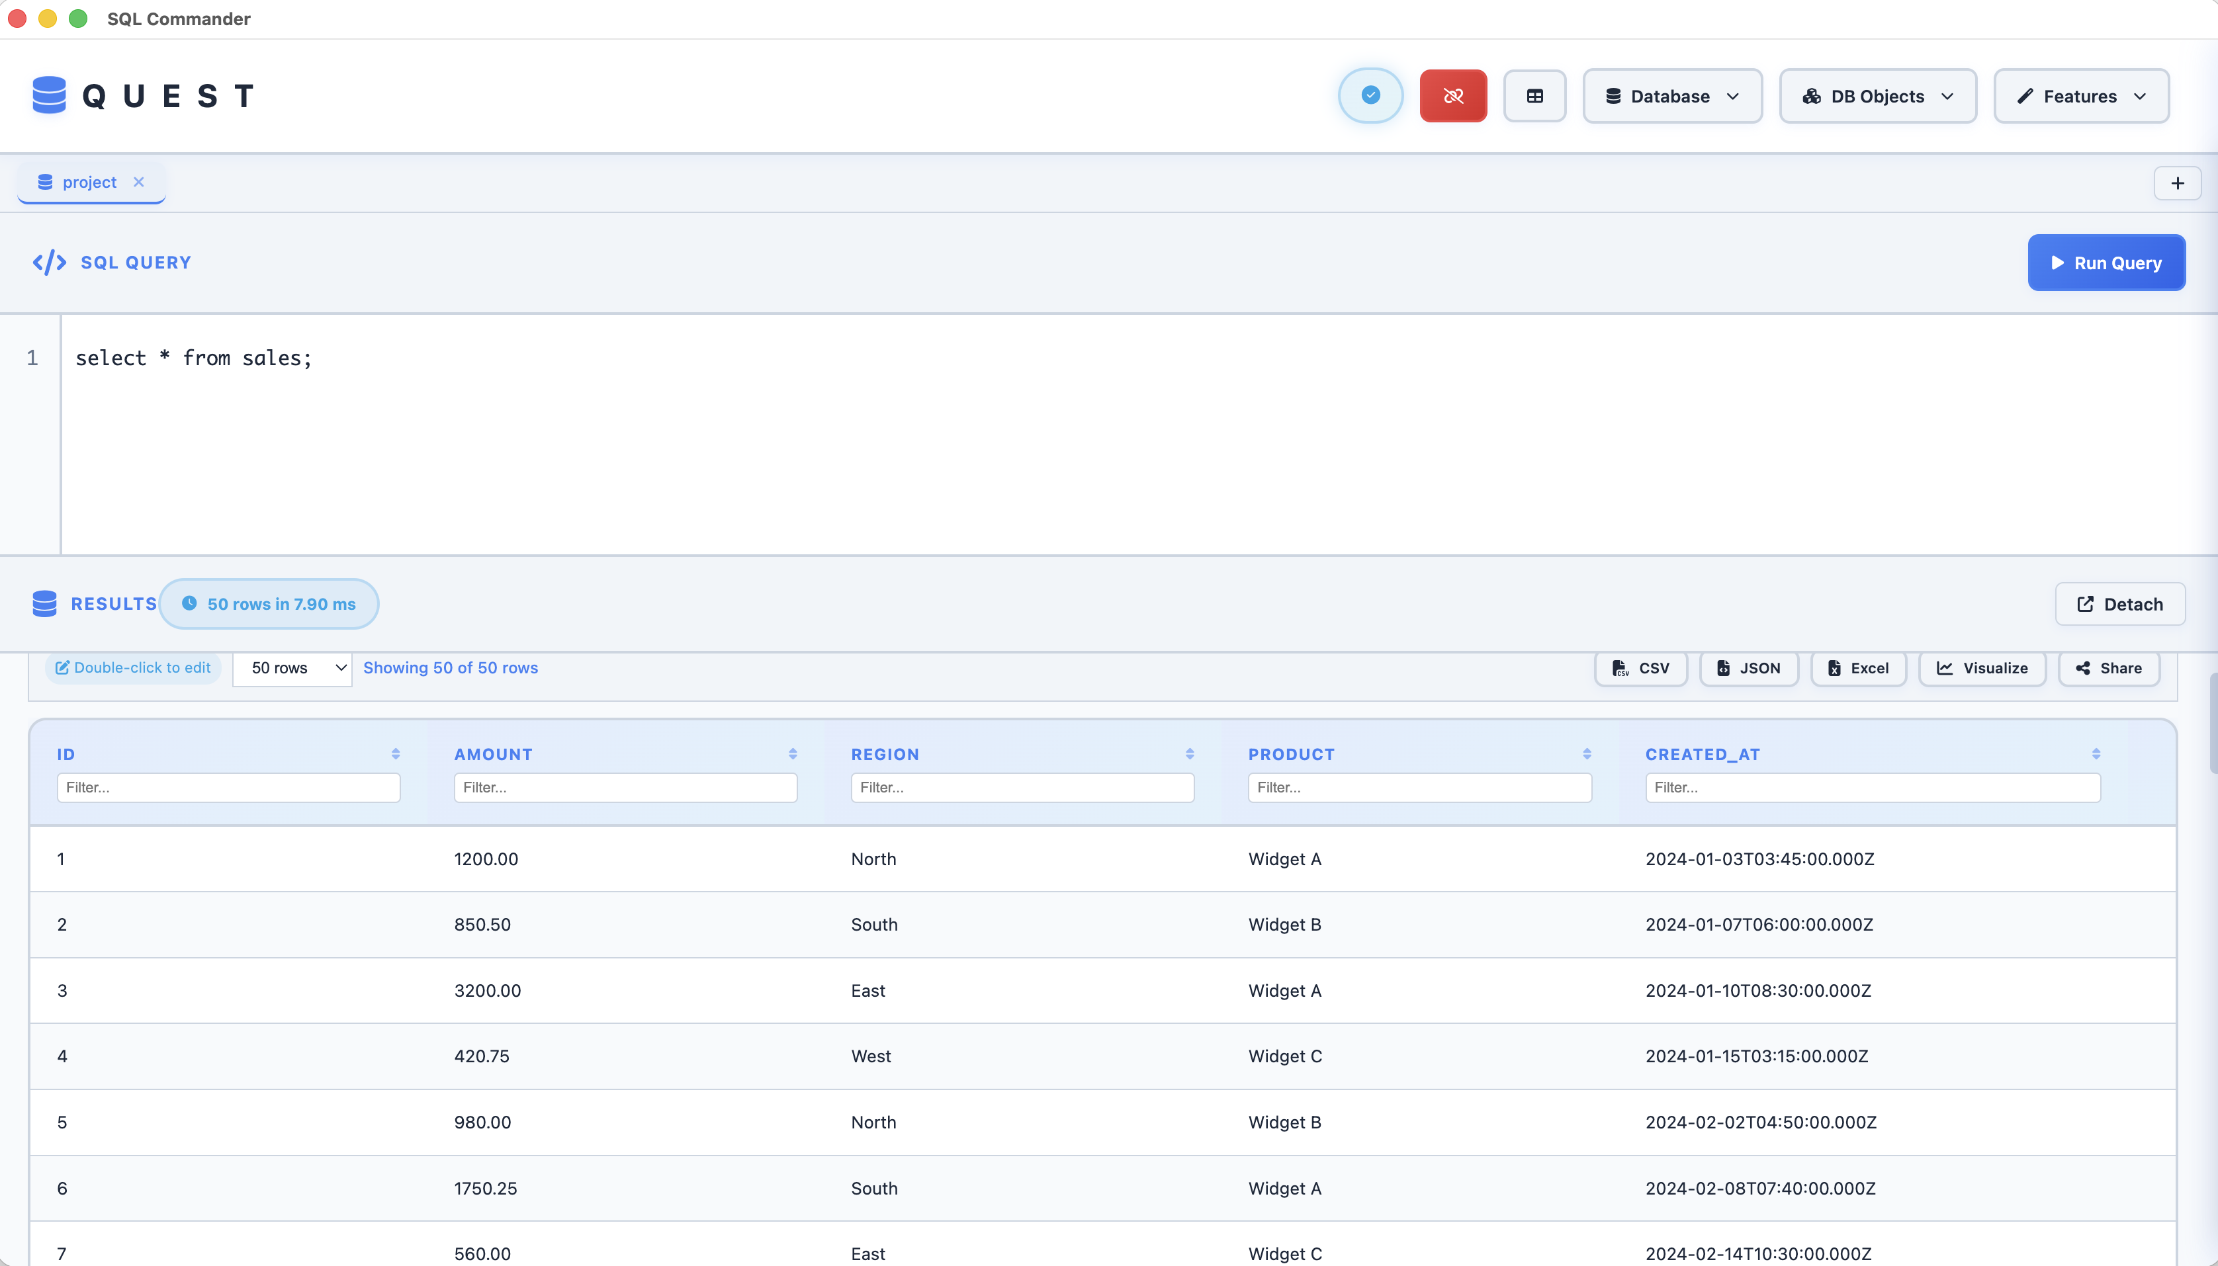Run the query with Run Query
The image size is (2218, 1266).
coord(2106,263)
